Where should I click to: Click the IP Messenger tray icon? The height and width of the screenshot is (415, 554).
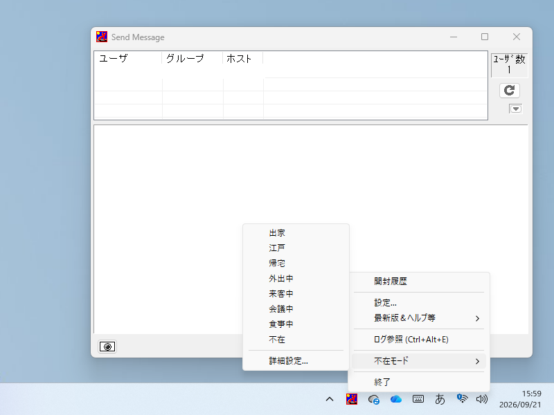pos(352,399)
